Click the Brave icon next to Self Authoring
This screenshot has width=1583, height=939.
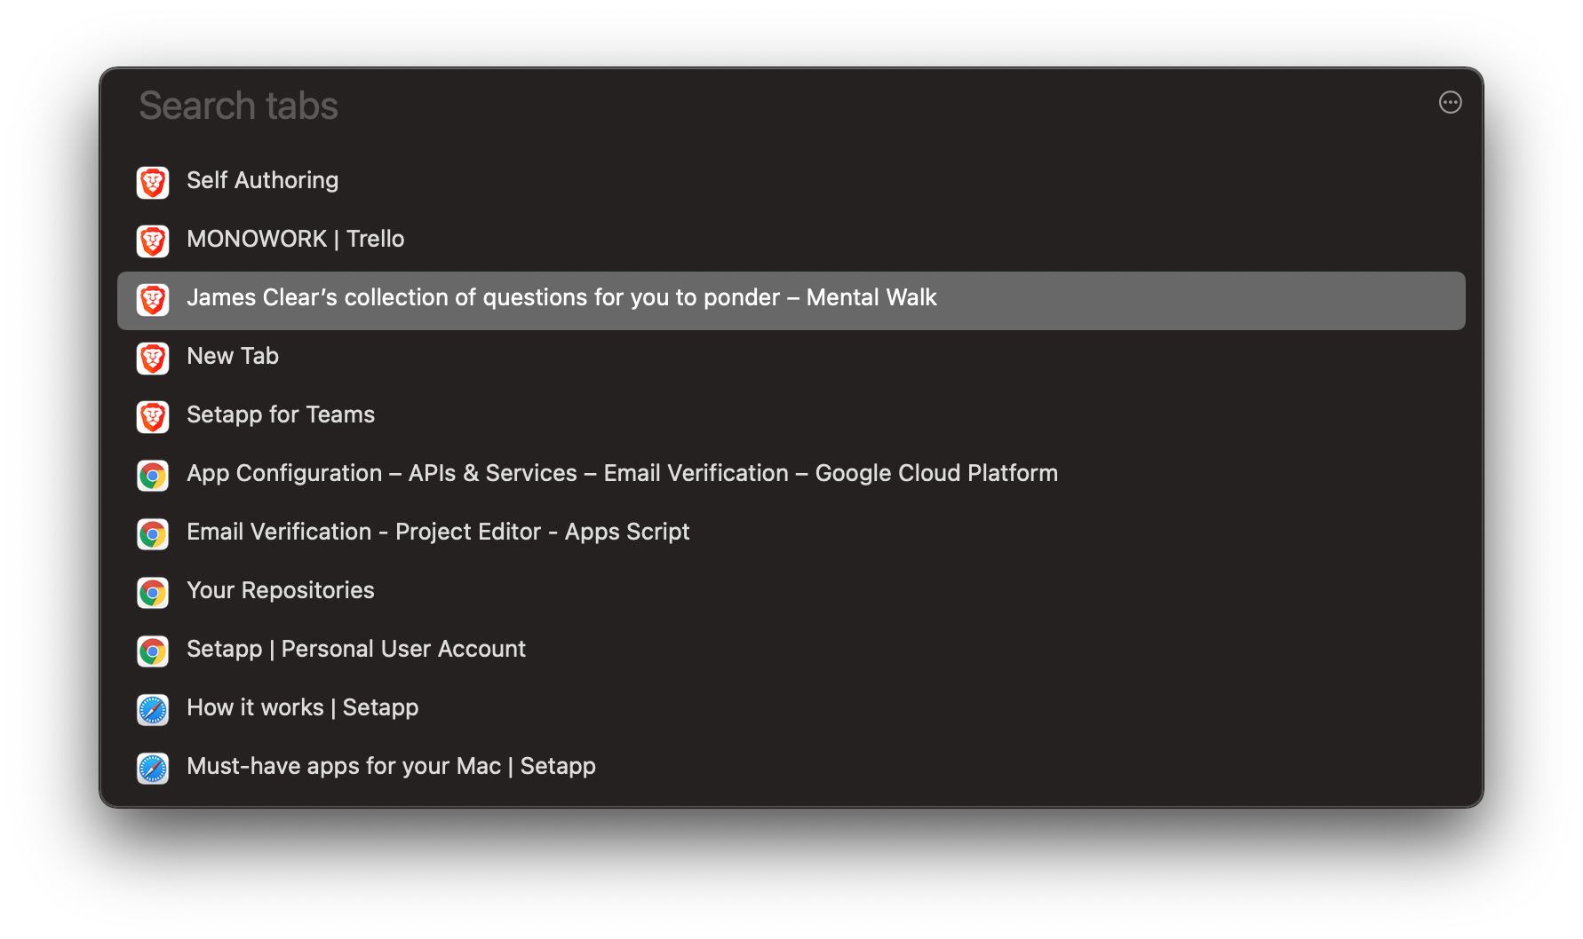[x=152, y=182]
